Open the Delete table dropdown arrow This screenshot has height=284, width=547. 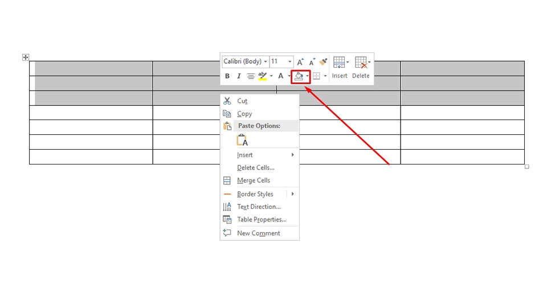click(369, 63)
